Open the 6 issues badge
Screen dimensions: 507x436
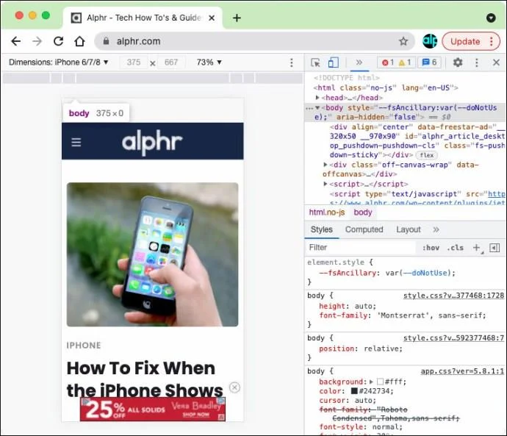tap(429, 62)
